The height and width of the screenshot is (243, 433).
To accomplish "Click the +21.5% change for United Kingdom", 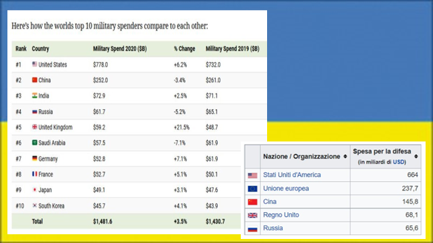I will tap(181, 128).
